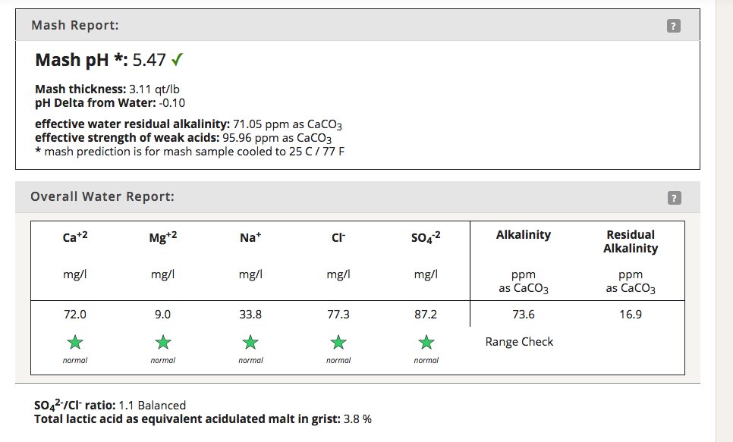The image size is (733, 442).
Task: Click the Residual Alkalinity column heading
Action: 631,242
